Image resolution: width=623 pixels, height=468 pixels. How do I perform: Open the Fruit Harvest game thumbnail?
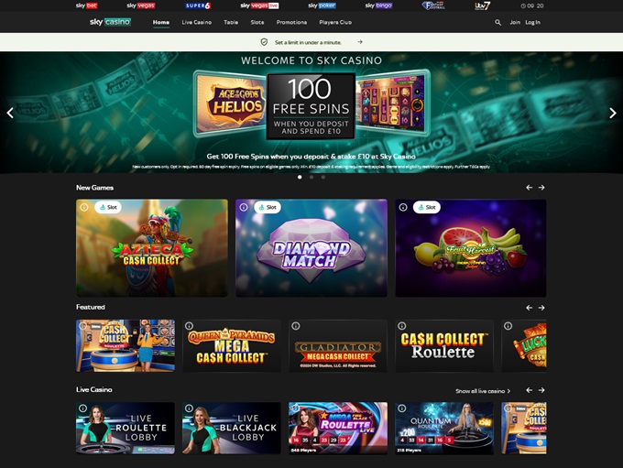click(470, 248)
